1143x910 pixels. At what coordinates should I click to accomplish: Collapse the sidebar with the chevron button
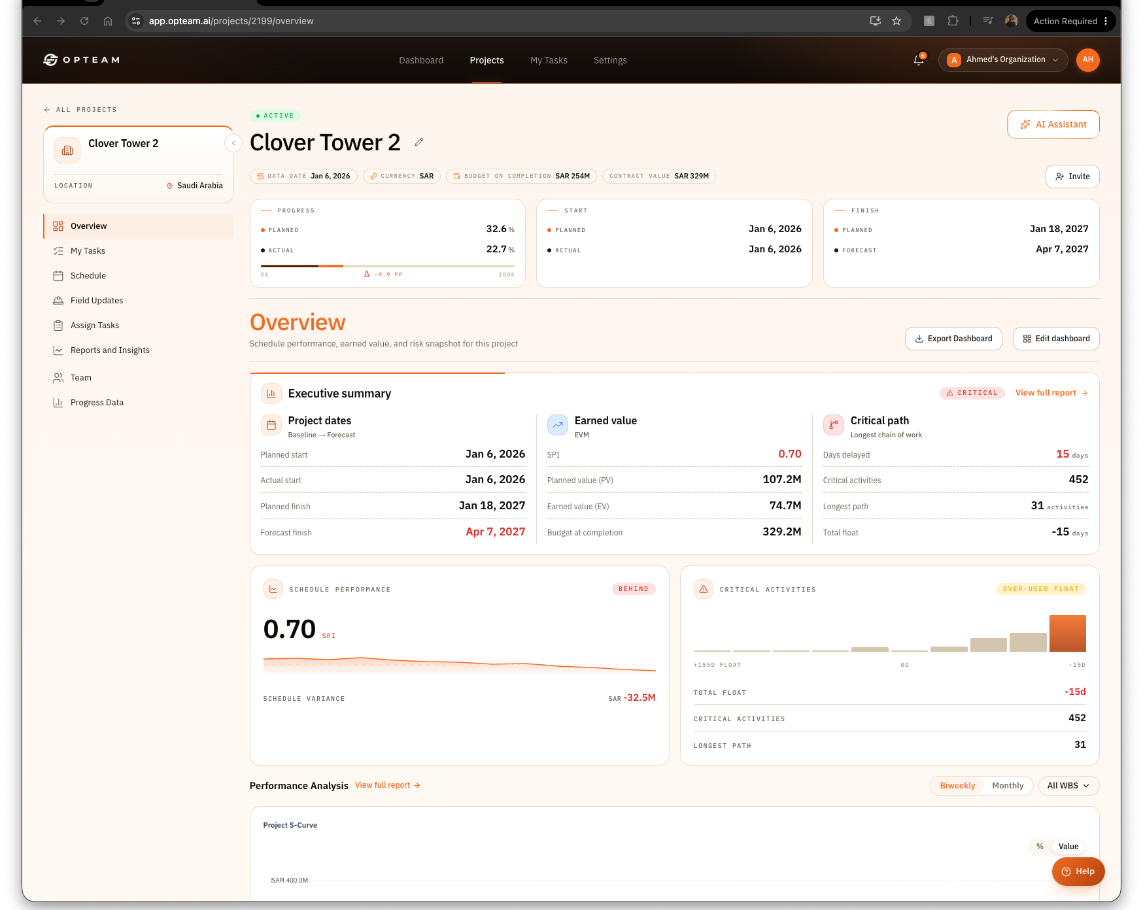pos(233,143)
